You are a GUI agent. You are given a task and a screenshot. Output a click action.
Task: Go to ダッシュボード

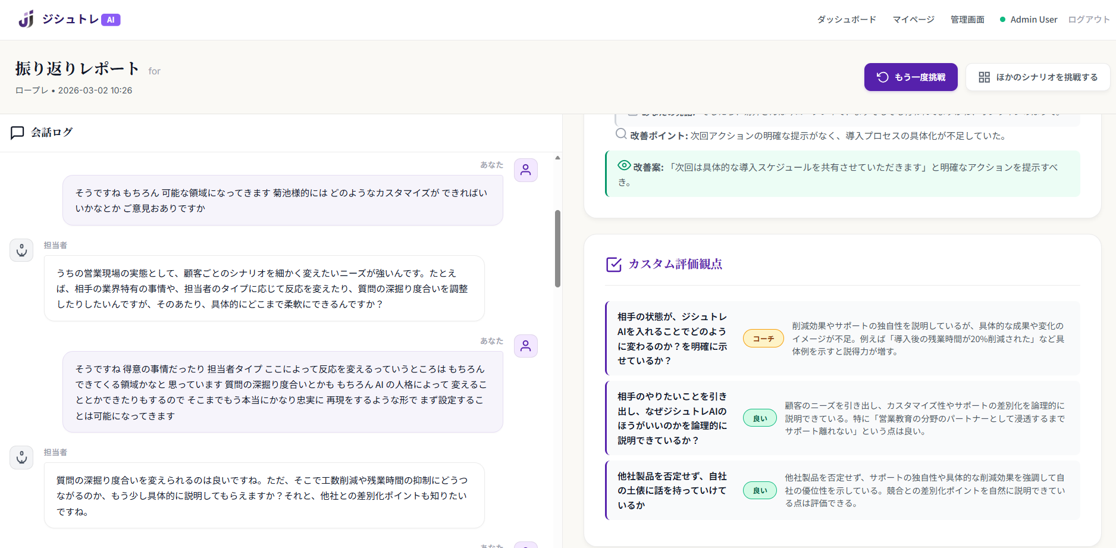pyautogui.click(x=846, y=19)
